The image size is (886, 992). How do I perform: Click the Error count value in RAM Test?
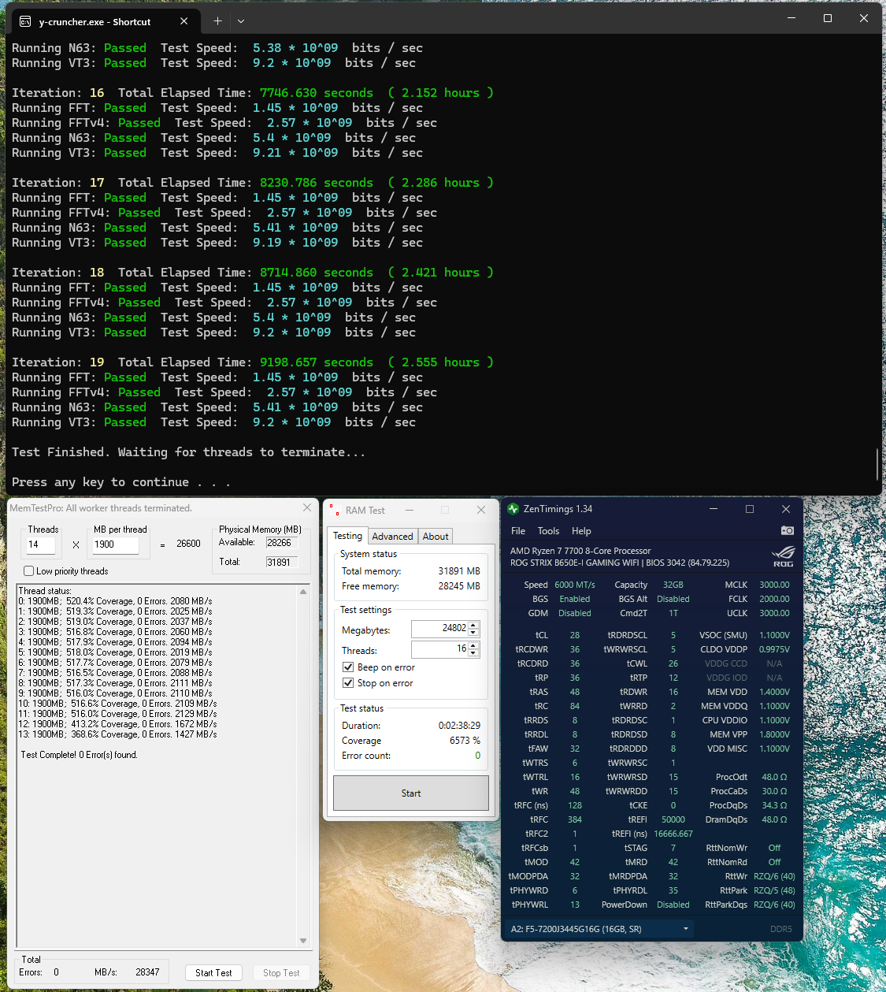[477, 756]
